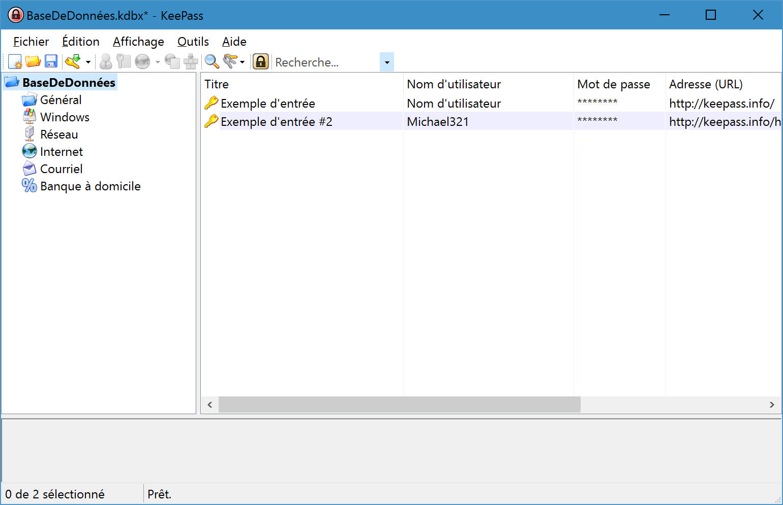Click the '0 de 2 sélectionné' status text
Image resolution: width=783 pixels, height=505 pixels.
pyautogui.click(x=55, y=494)
